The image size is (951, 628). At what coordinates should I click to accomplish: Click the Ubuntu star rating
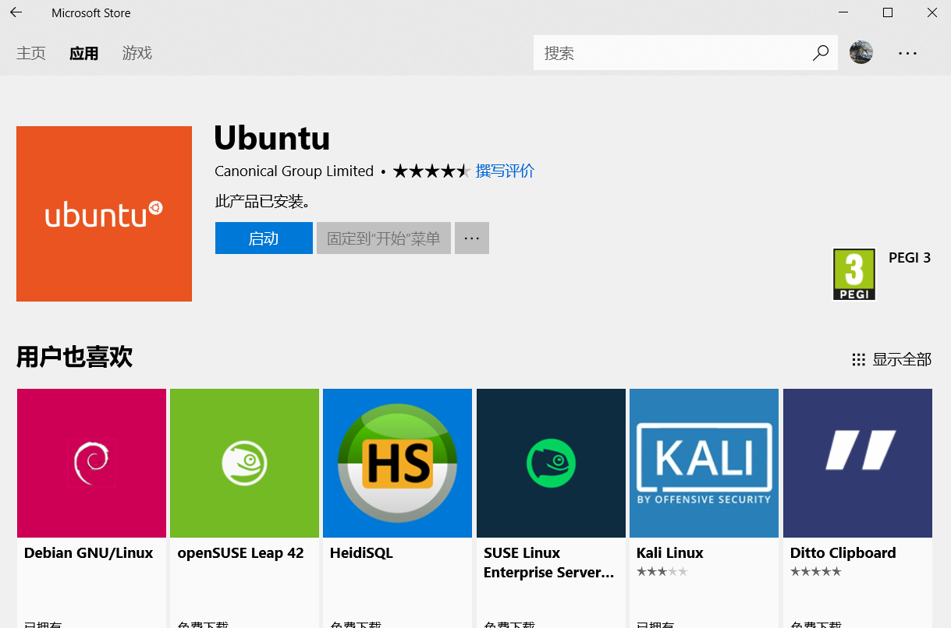[x=431, y=171]
